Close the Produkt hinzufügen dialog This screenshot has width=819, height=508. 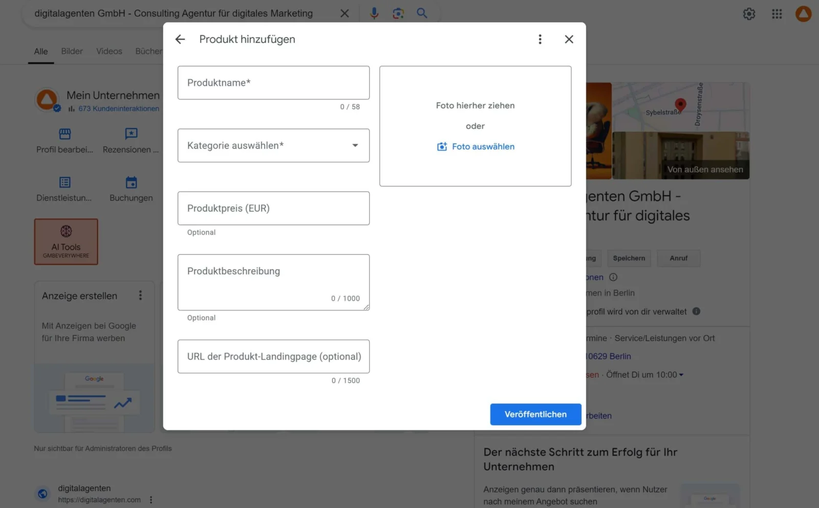(x=569, y=39)
